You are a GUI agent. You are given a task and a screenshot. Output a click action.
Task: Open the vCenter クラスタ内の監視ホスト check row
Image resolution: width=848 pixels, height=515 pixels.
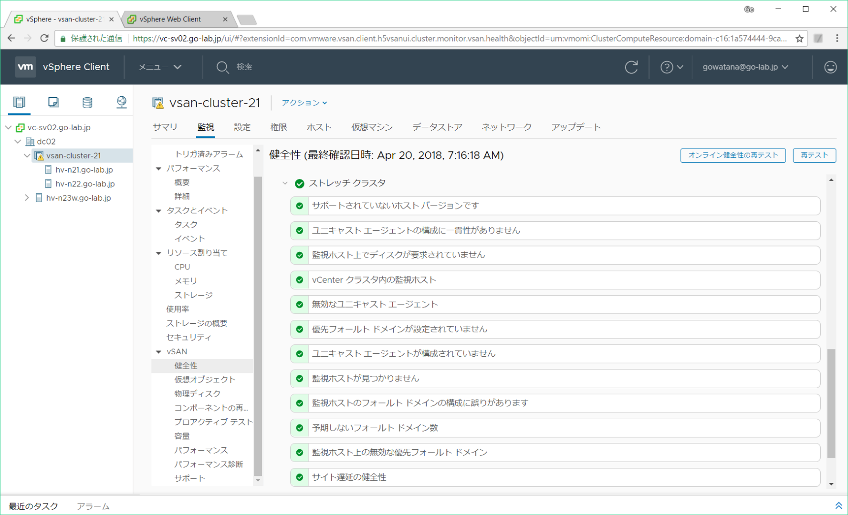coord(555,280)
